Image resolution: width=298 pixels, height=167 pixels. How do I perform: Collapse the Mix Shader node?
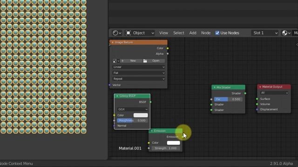[215, 88]
